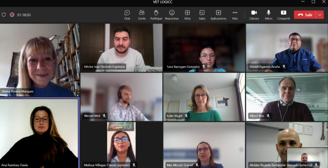Click Melissa Villegas Cheves muted mic icon

134,165
